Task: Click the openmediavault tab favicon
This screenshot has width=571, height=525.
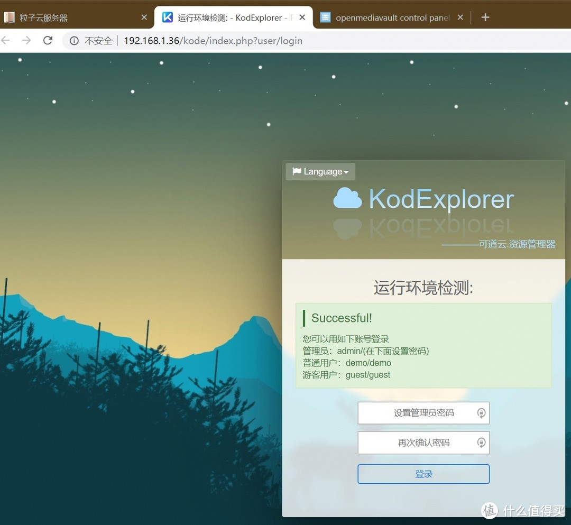Action: (325, 17)
